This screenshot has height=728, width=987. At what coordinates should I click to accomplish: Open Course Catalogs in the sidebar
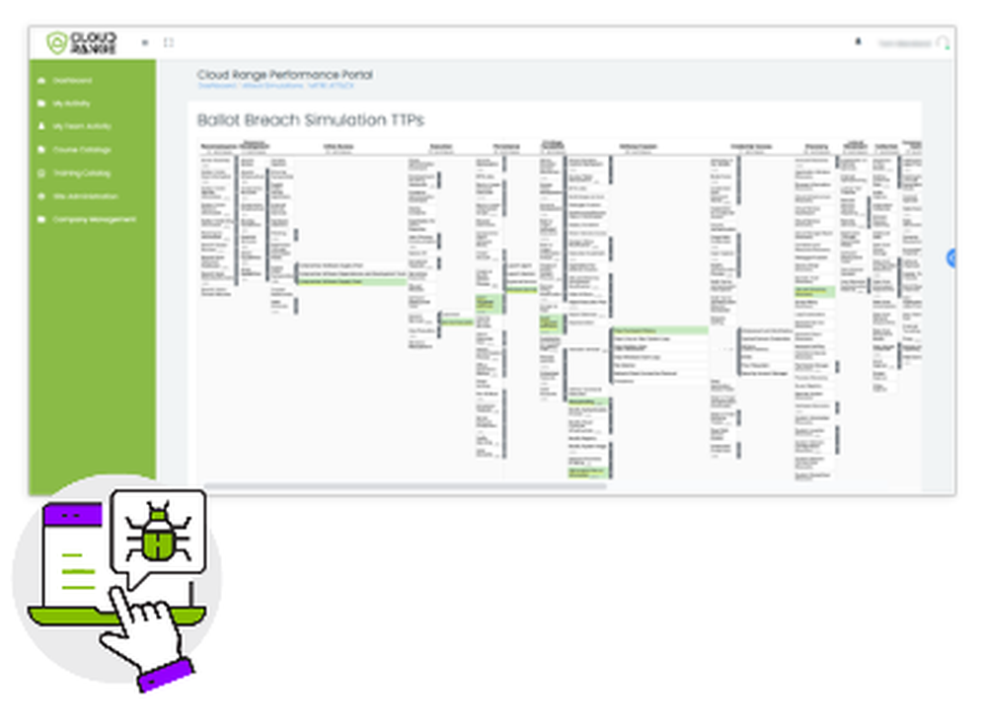(74, 150)
